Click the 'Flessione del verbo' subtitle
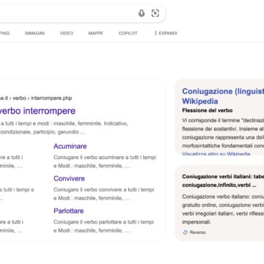 pos(208,111)
